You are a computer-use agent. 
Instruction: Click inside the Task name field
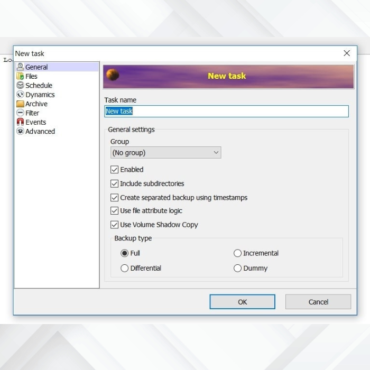tap(226, 111)
